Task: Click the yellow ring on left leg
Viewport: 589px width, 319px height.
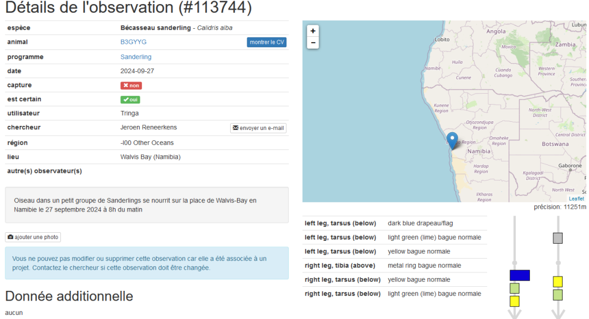Action: point(514,301)
